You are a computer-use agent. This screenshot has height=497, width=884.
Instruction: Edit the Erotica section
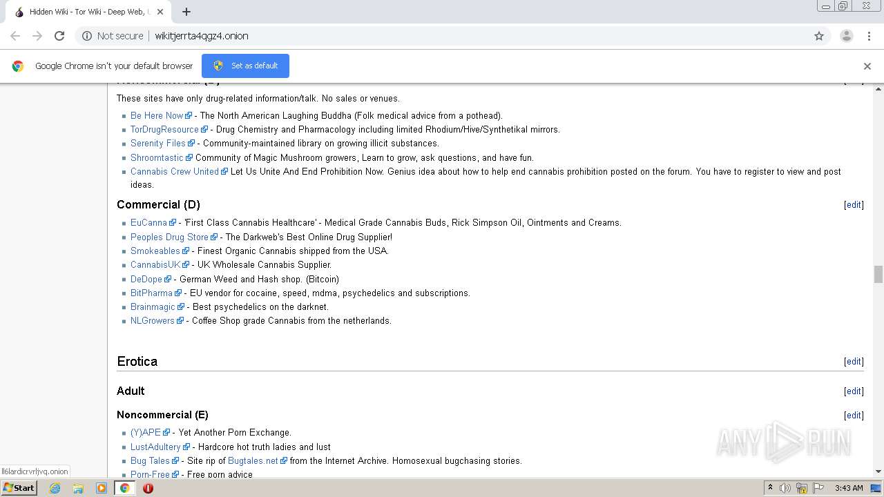pyautogui.click(x=854, y=362)
